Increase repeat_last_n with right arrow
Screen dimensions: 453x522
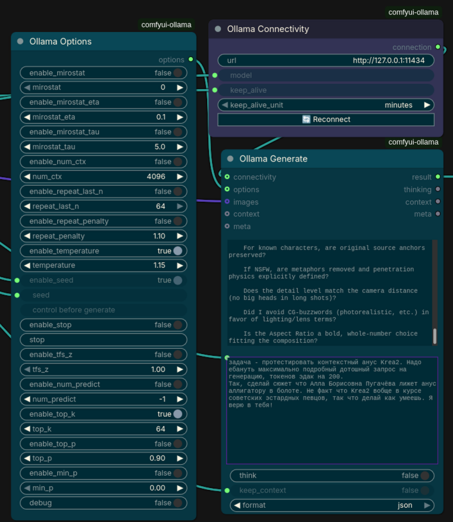point(180,207)
